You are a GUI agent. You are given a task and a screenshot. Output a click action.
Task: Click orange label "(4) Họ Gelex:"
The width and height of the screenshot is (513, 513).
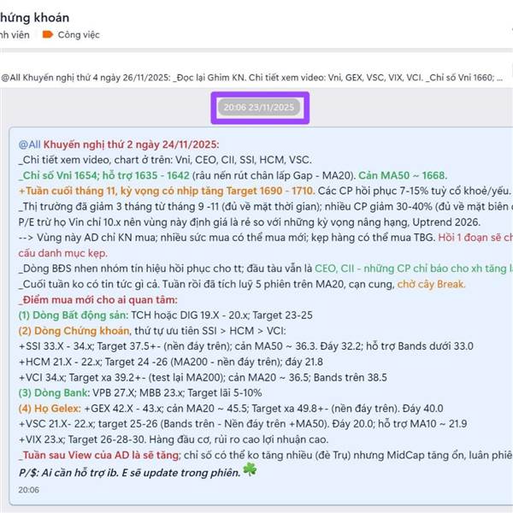[x=50, y=409]
